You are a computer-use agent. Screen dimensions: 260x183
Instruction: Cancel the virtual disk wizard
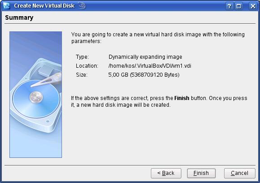pos(240,173)
